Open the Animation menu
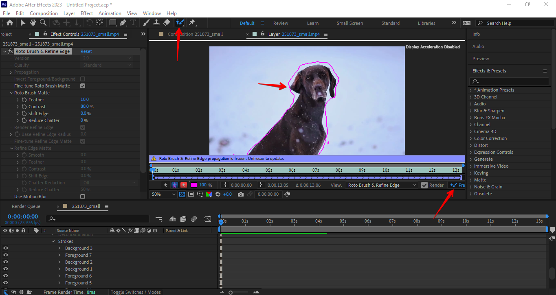The height and width of the screenshot is (295, 556). click(110, 13)
